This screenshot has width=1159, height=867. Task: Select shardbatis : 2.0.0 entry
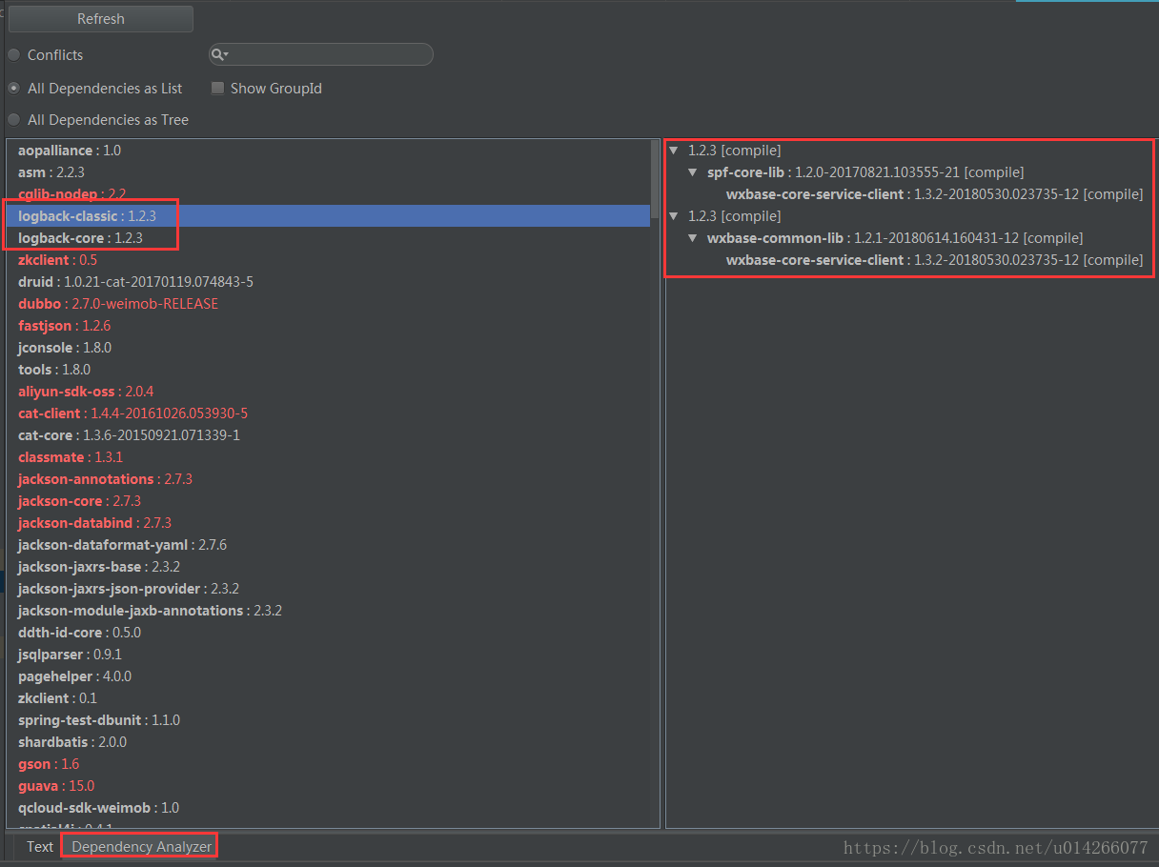(x=72, y=742)
